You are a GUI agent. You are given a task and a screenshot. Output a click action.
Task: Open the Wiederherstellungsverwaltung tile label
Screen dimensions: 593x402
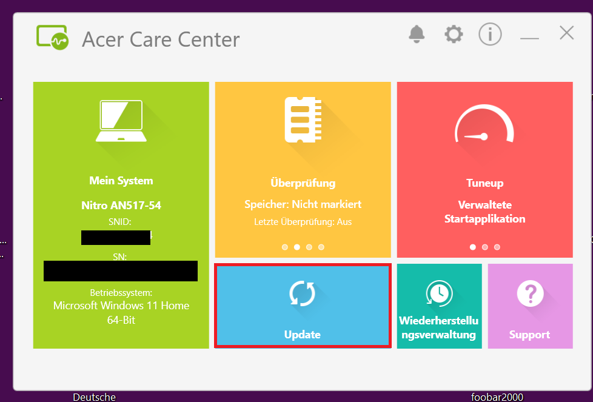click(x=439, y=327)
